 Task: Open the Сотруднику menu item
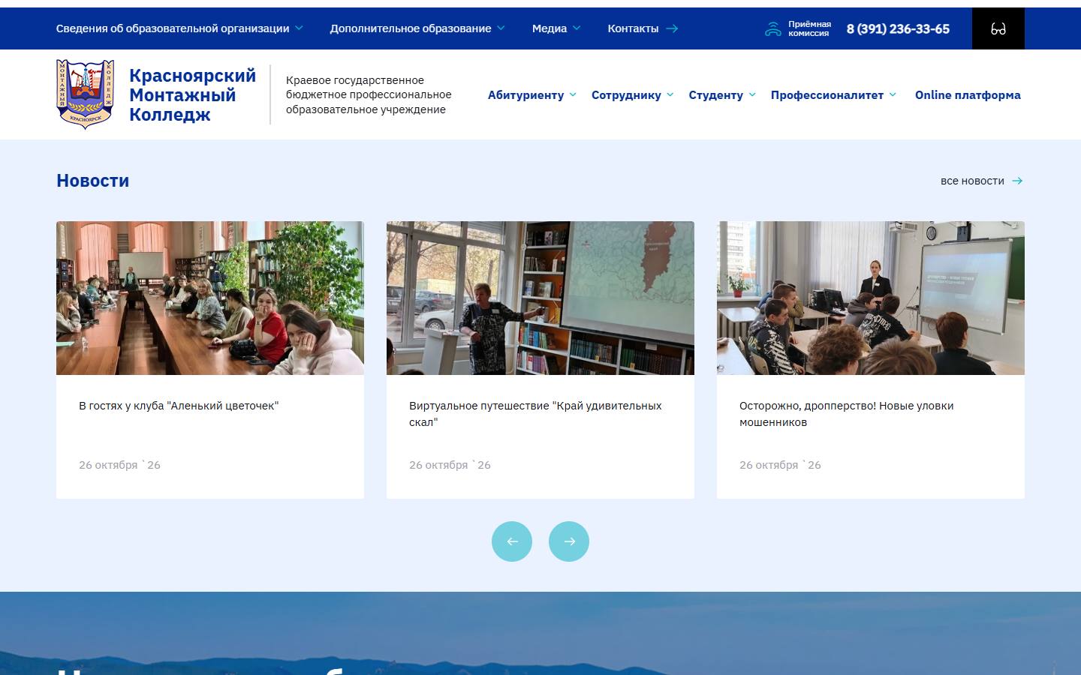pyautogui.click(x=626, y=95)
